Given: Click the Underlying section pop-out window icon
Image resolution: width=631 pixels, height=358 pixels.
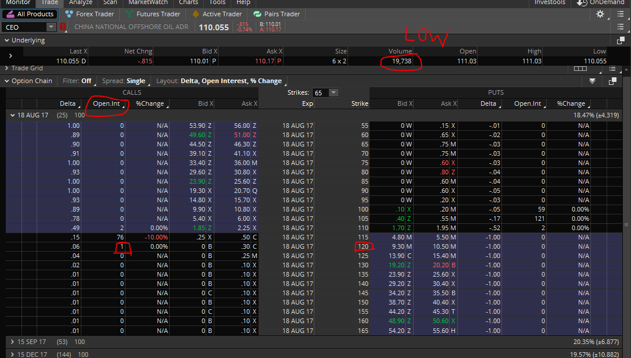Looking at the screenshot, I should (621, 41).
